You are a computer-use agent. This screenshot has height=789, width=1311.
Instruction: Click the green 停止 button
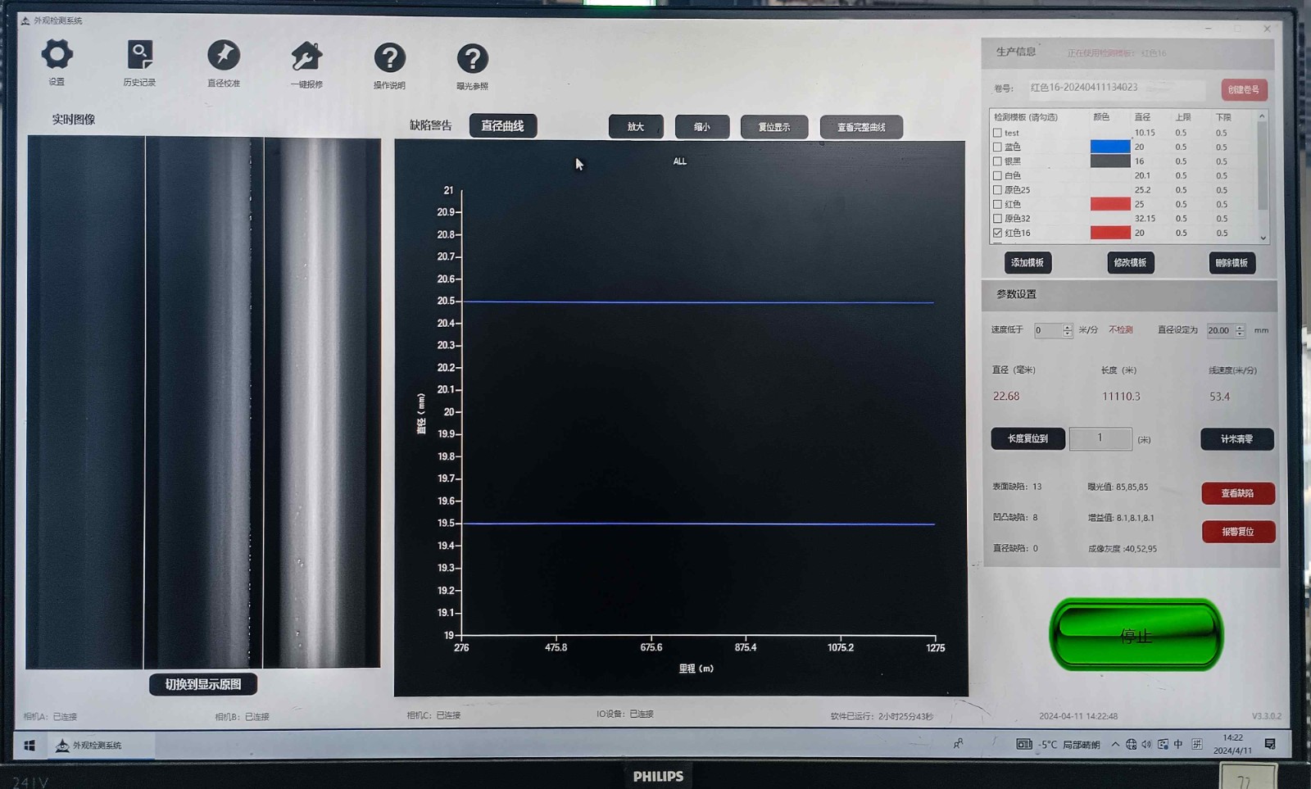coord(1136,635)
